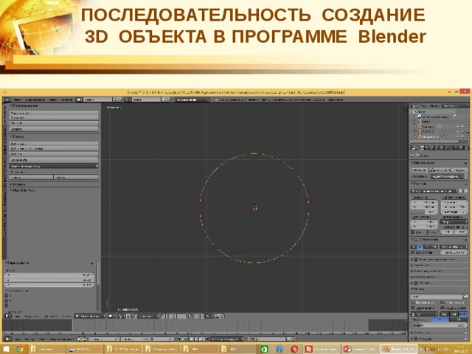This screenshot has height=354, width=472.
Task: Click the Rotate button in tool shelf
Action: pyautogui.click(x=54, y=118)
